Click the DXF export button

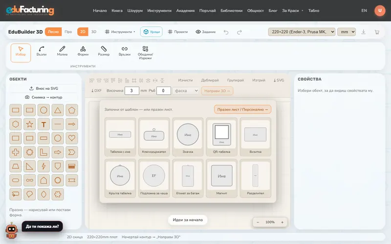click(96, 91)
